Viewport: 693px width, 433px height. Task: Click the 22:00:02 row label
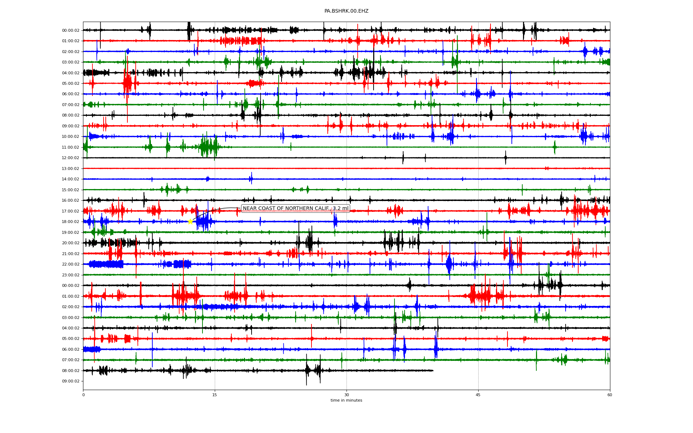[71, 264]
